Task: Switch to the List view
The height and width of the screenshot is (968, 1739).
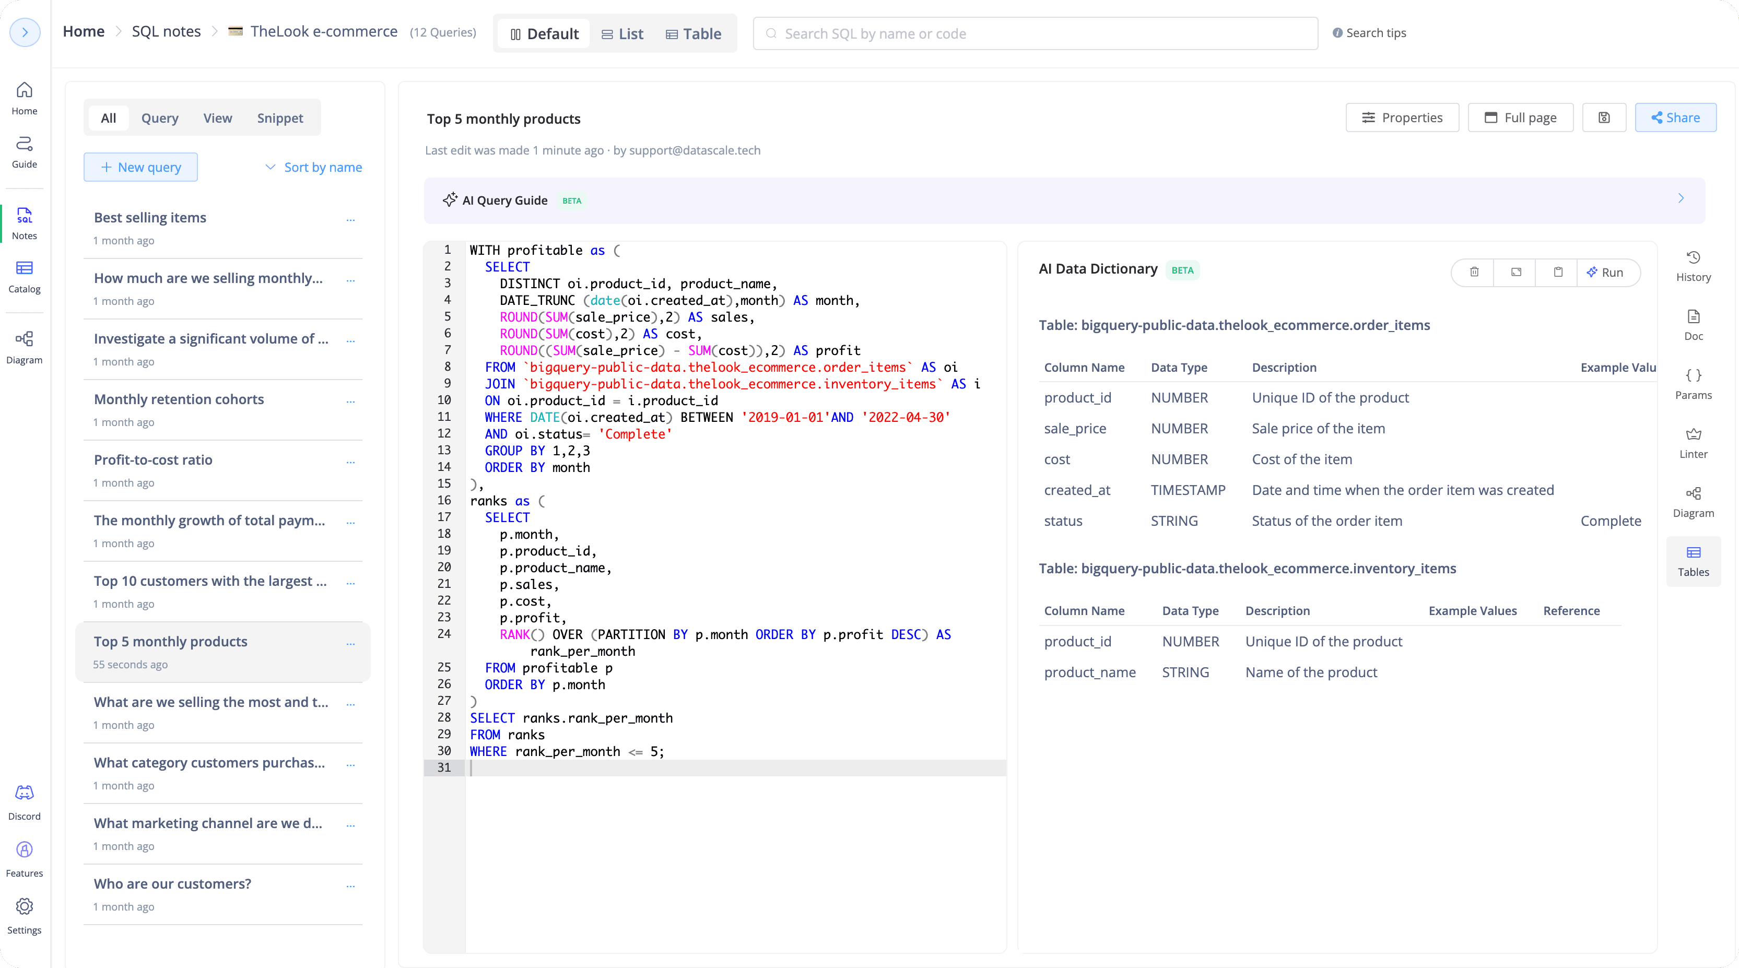Action: [x=622, y=33]
